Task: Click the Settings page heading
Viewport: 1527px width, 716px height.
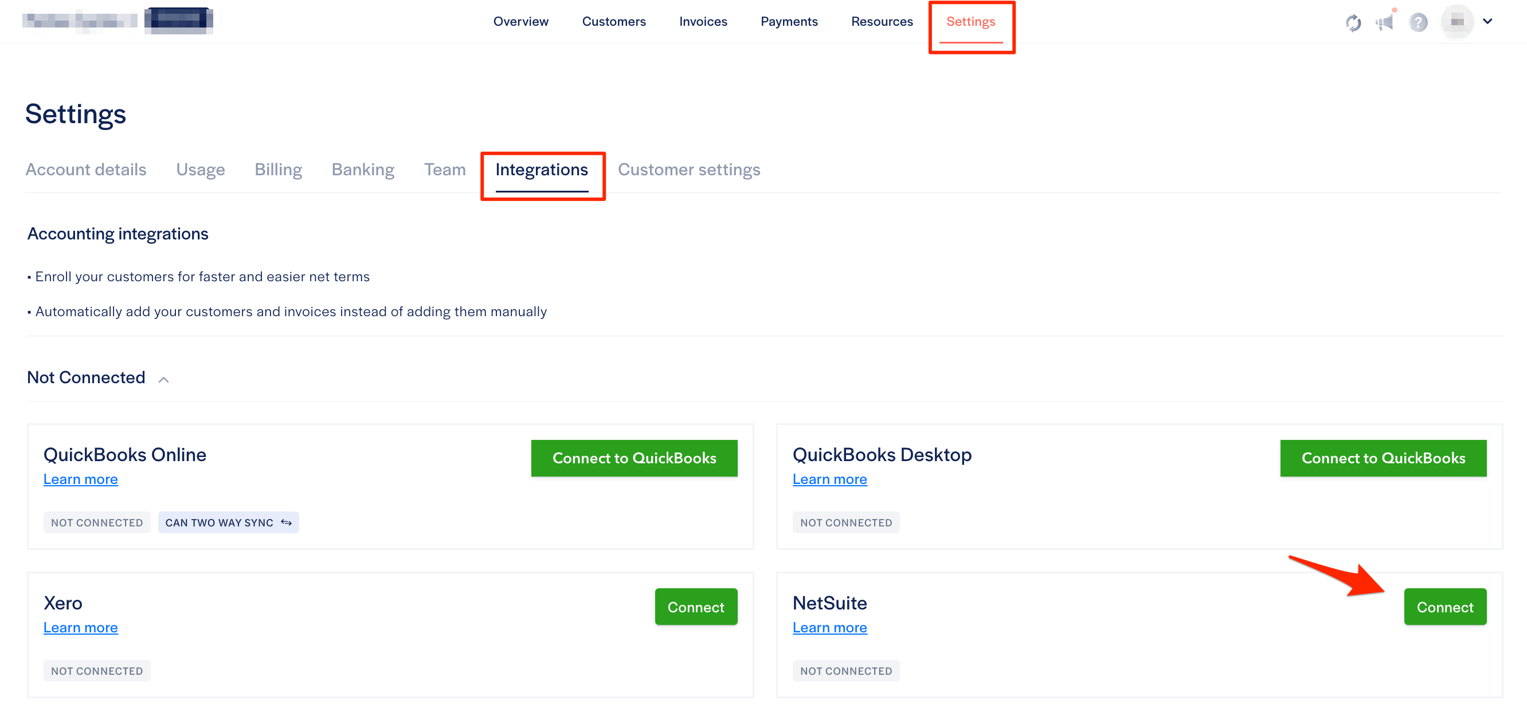Action: pos(75,114)
